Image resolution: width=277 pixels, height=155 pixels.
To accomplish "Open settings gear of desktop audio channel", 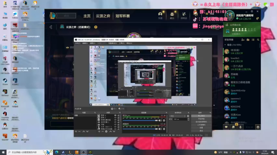I will [164, 129].
